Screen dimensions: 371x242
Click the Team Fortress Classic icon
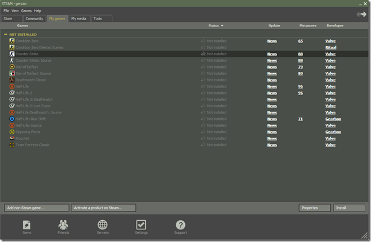[12, 145]
